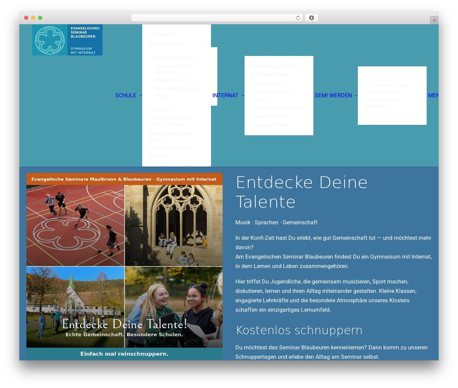Open the INTERNAT menu item
The width and height of the screenshot is (458, 388).
(225, 95)
